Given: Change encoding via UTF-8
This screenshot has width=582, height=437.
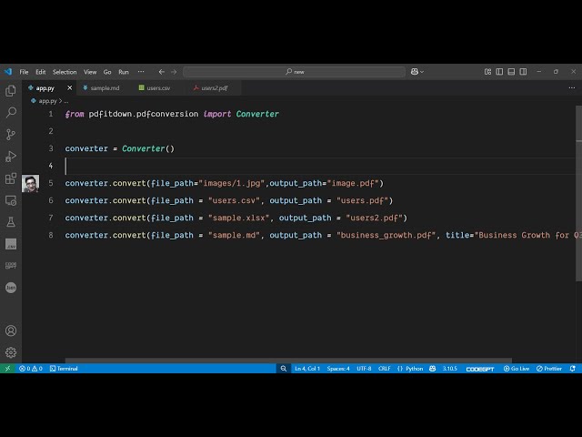Looking at the screenshot, I should (x=364, y=368).
